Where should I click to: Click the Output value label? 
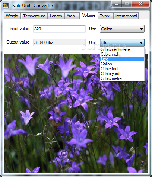click(18, 42)
